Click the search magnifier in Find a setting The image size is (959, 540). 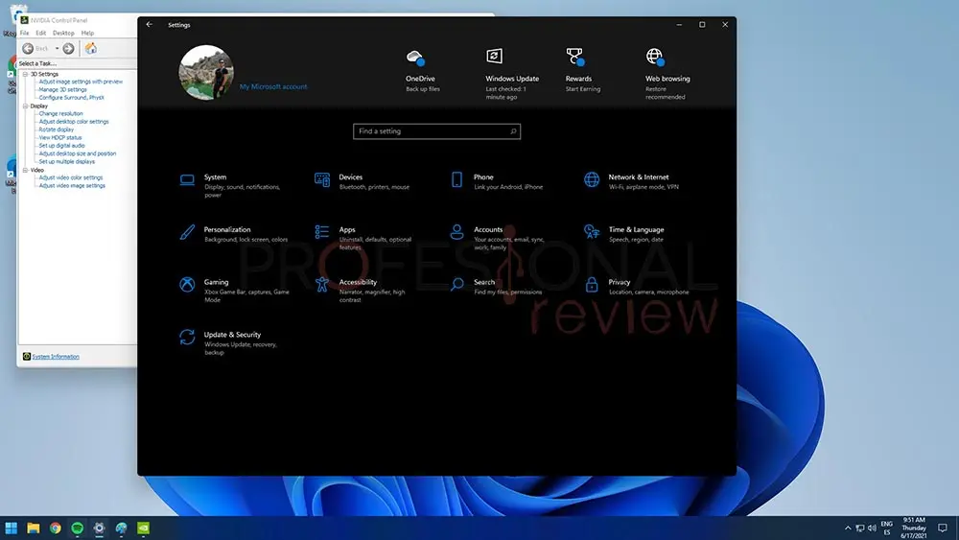pos(513,131)
